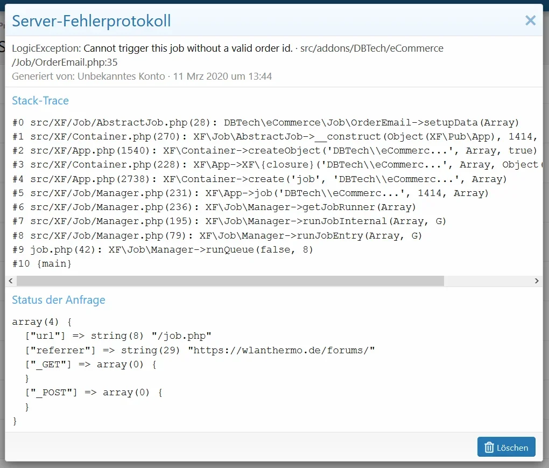The width and height of the screenshot is (549, 468).
Task: Click stack trace line #9 job.php(42)
Action: click(163, 249)
